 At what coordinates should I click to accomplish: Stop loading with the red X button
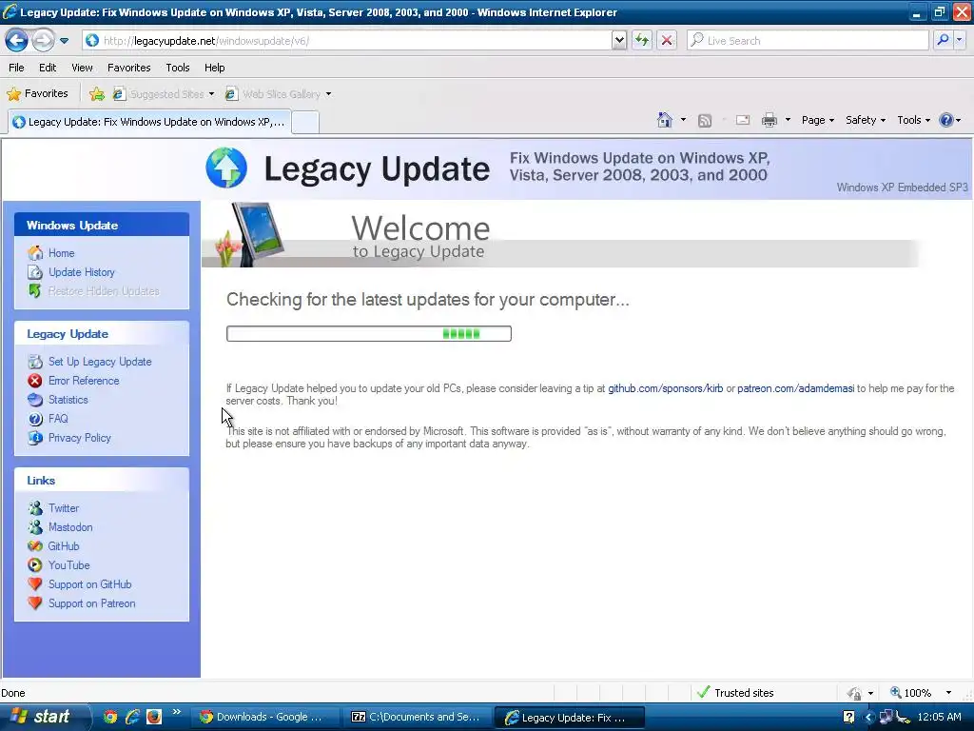(x=667, y=40)
